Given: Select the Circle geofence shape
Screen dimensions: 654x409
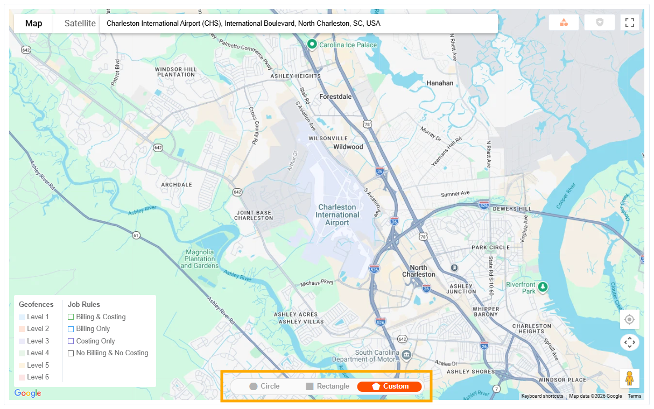Looking at the screenshot, I should [x=264, y=386].
